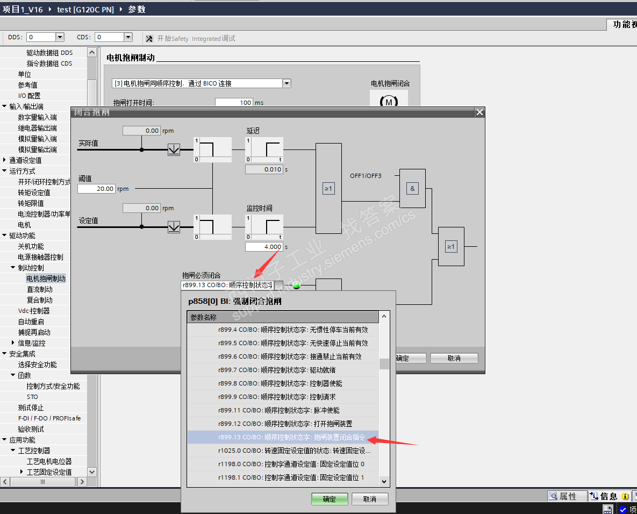637x514 pixels.
Task: Cancel the parameter selection popup
Action: click(x=370, y=499)
